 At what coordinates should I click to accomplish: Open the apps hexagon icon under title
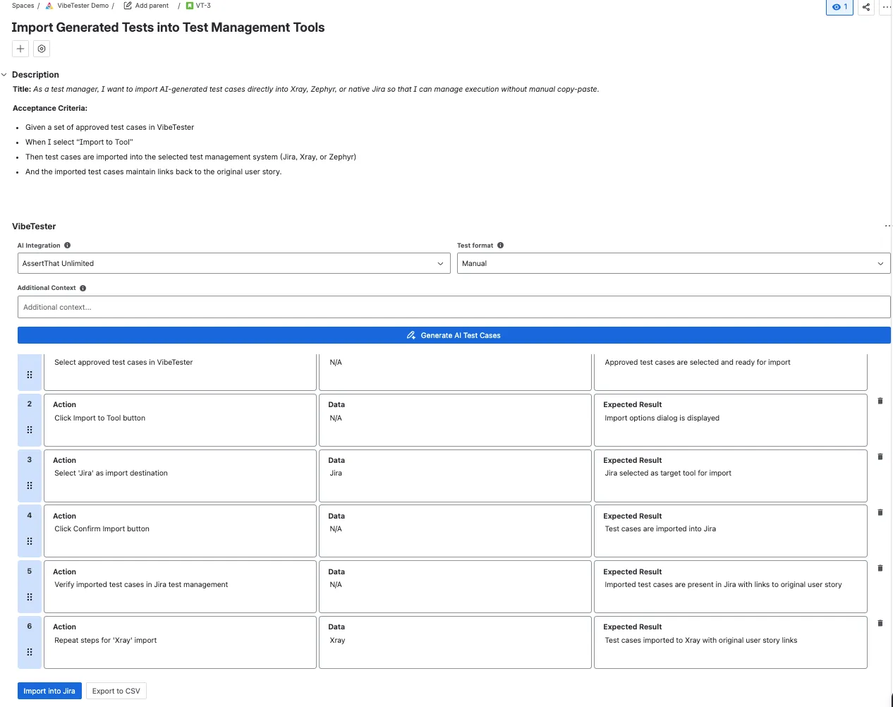point(42,49)
